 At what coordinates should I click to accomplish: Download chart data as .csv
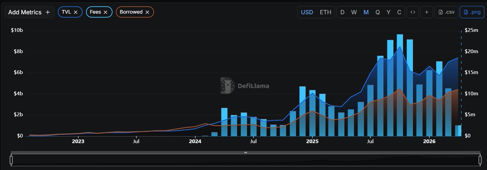pyautogui.click(x=446, y=12)
